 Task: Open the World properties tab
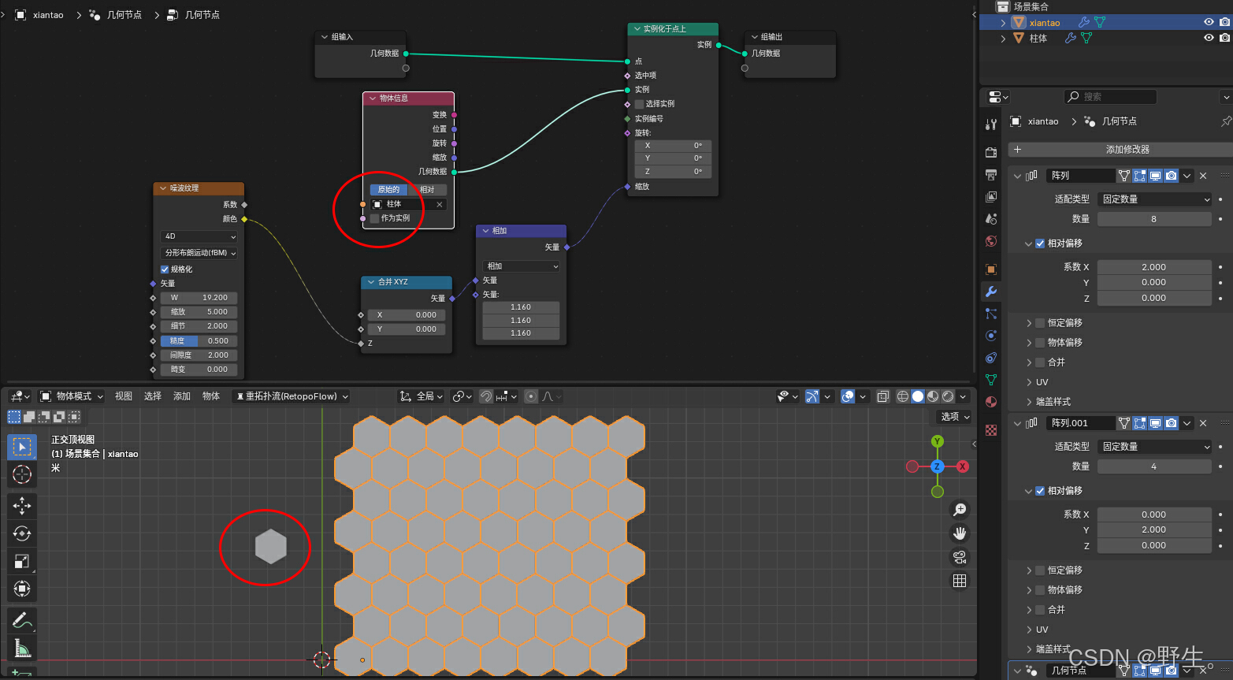[x=991, y=241]
